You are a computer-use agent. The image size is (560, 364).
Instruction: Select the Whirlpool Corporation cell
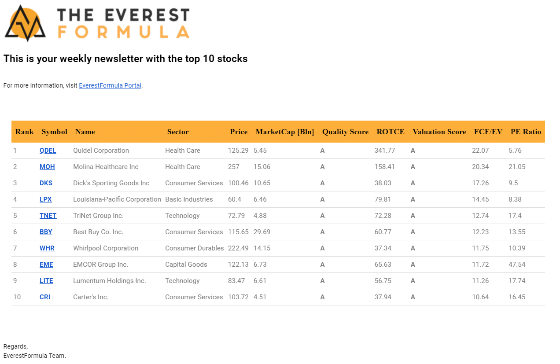[106, 248]
